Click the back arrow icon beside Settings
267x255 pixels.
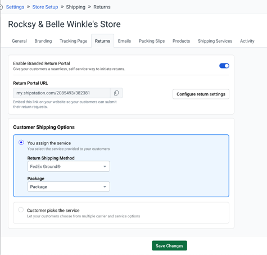(1, 7)
